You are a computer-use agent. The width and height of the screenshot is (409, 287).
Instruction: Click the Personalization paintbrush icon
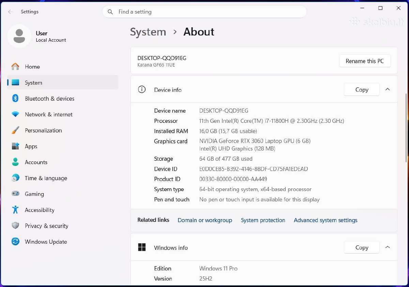tap(15, 130)
